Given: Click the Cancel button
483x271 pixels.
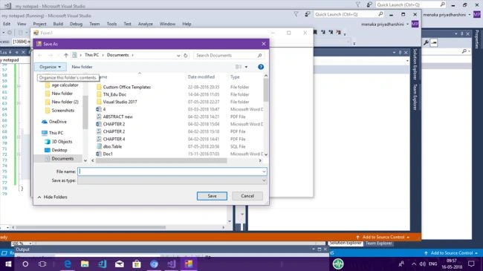Looking at the screenshot, I should click(x=247, y=196).
